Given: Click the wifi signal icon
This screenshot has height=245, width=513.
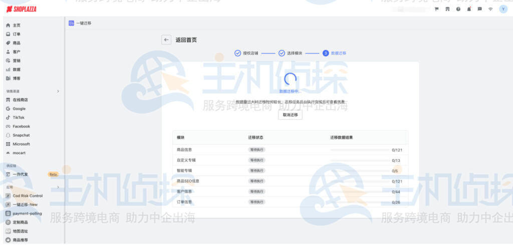Looking at the screenshot, I should [490, 9].
